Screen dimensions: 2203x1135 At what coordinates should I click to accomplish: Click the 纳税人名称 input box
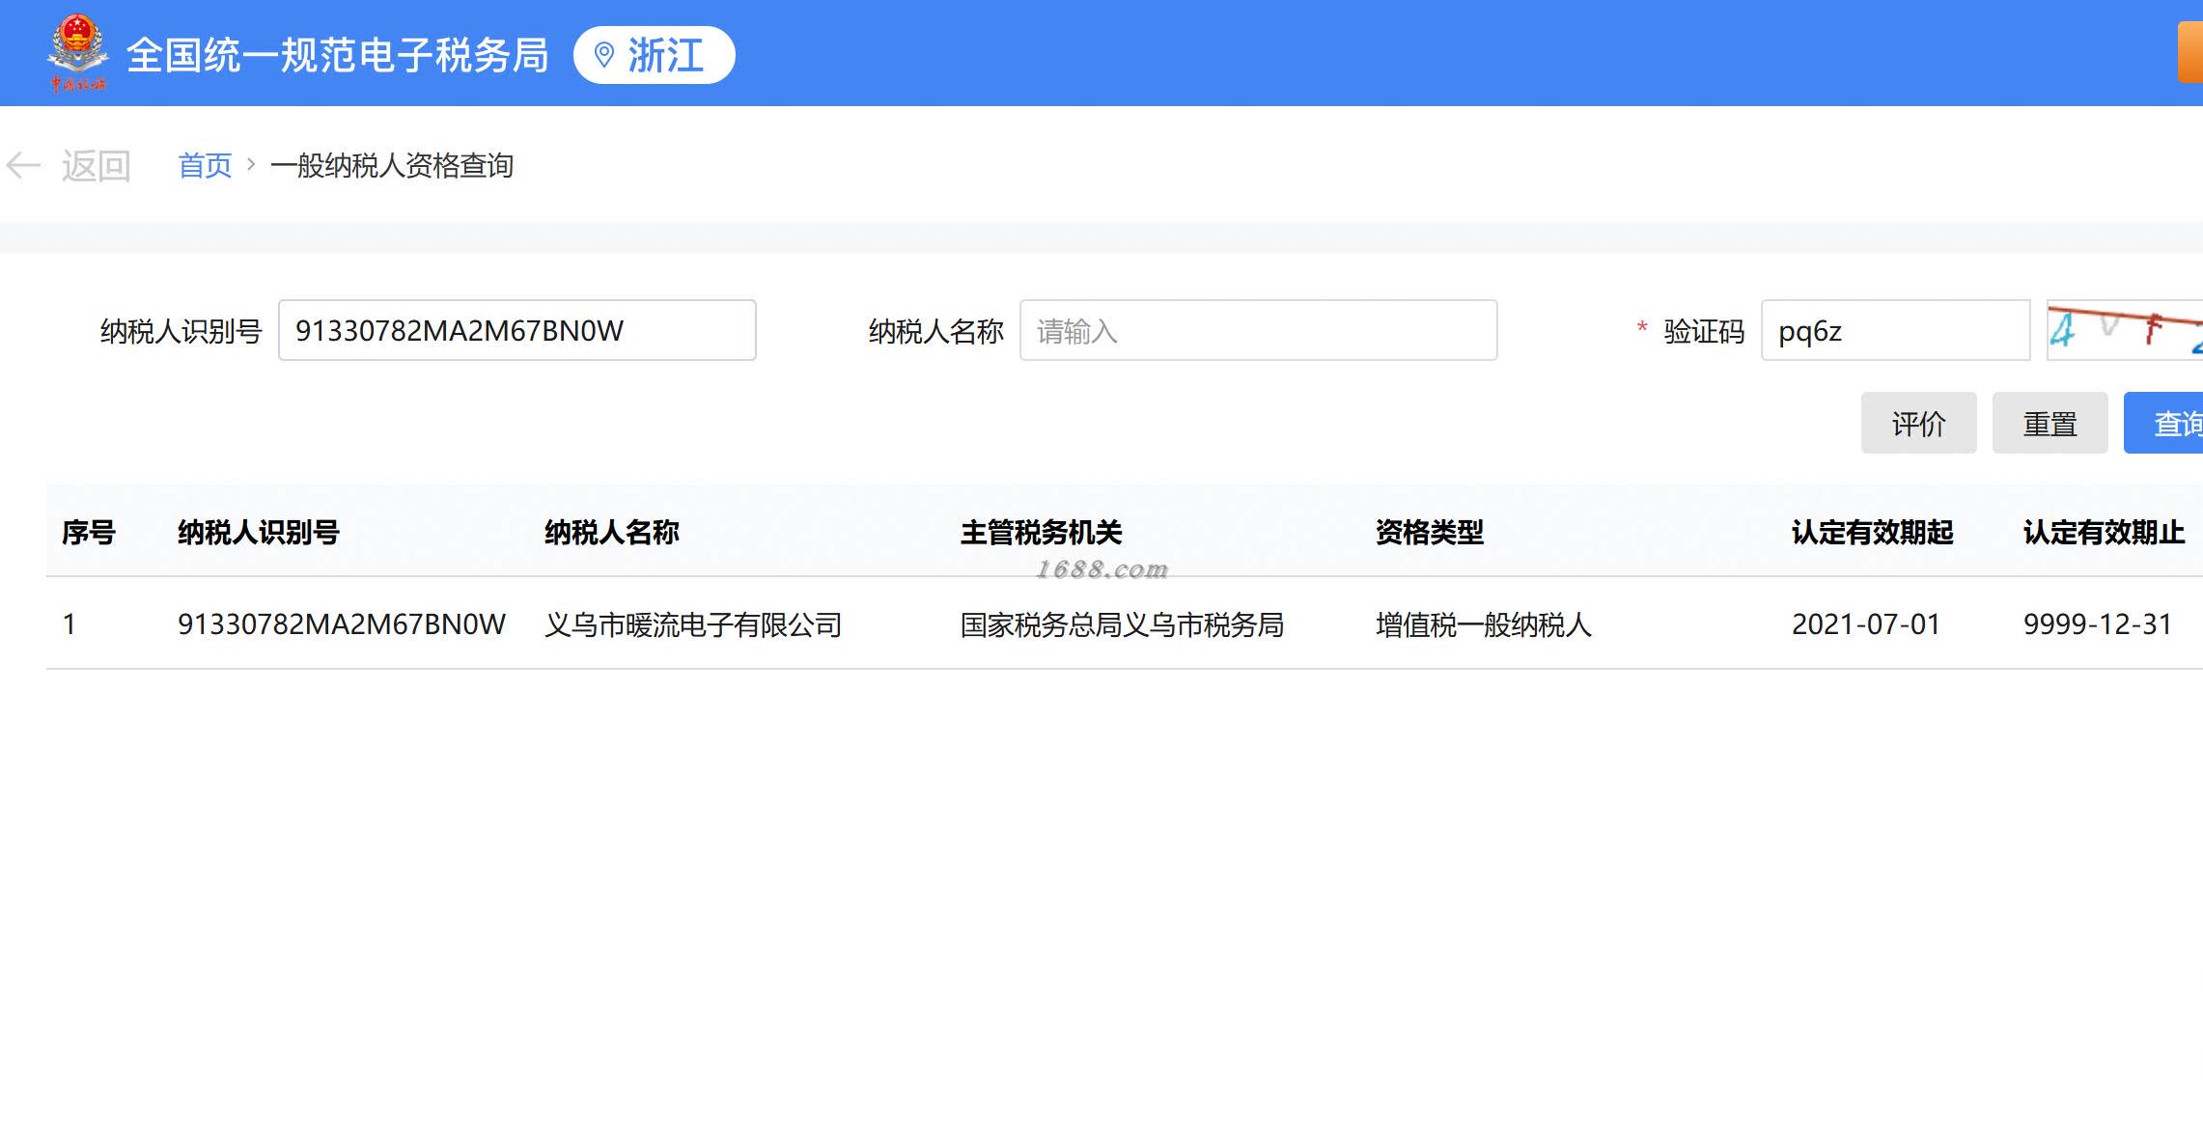pyautogui.click(x=1257, y=331)
